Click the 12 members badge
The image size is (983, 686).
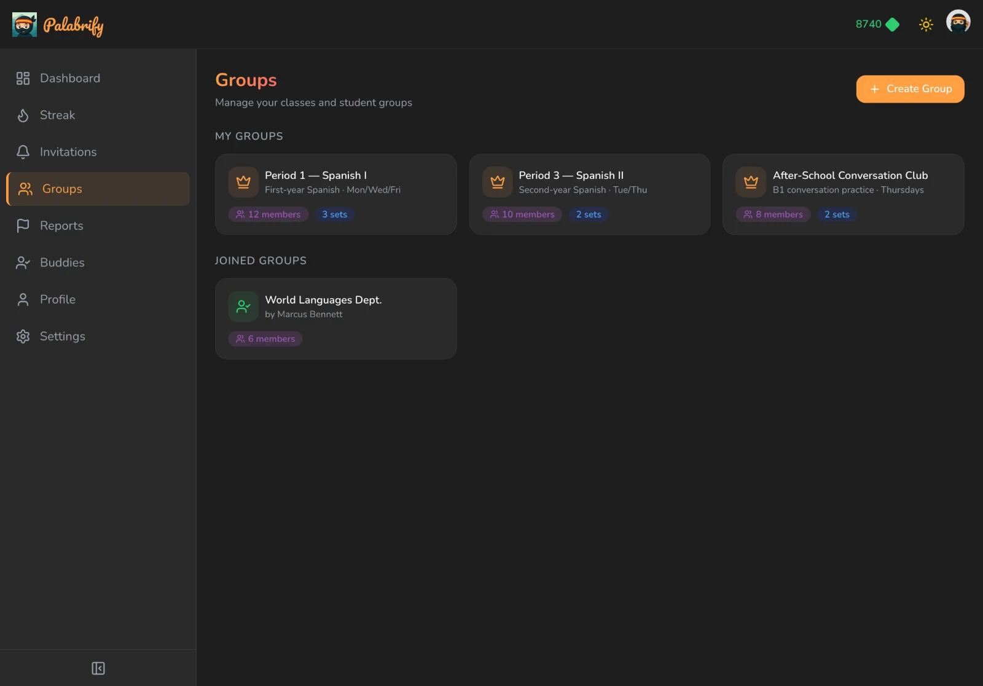[268, 215]
